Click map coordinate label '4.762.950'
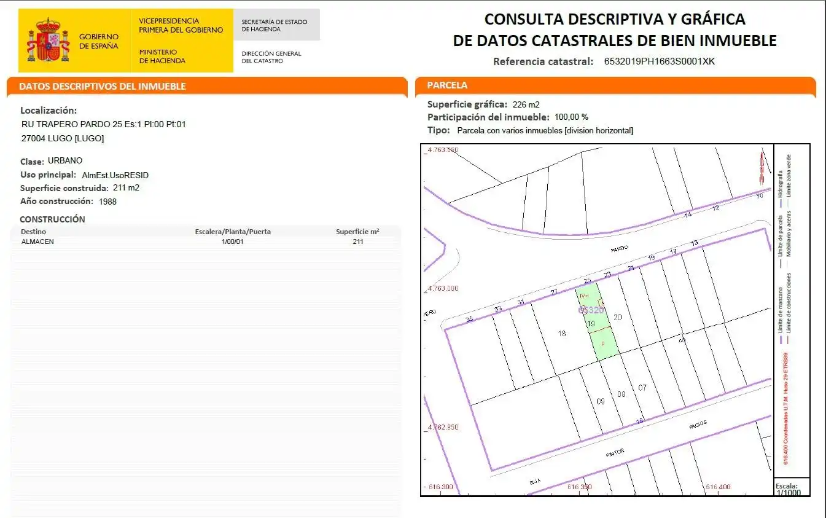826x518 pixels. (443, 428)
